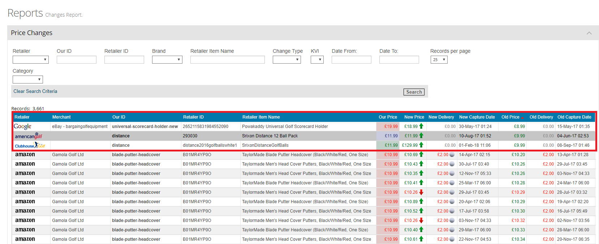
Task: Sort by Old Delivery column header
Action: pyautogui.click(x=541, y=117)
